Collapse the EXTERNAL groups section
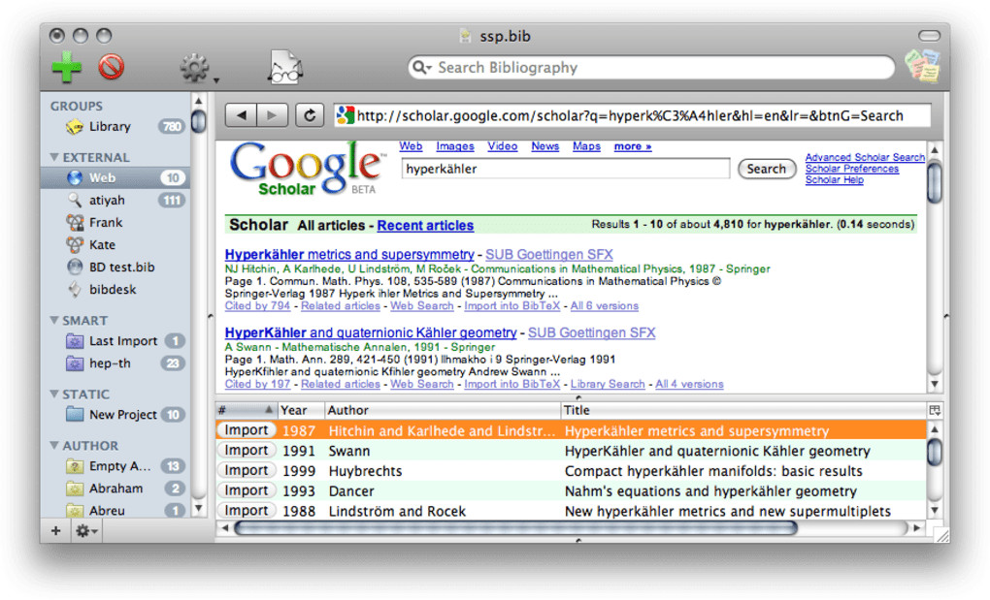 54,157
